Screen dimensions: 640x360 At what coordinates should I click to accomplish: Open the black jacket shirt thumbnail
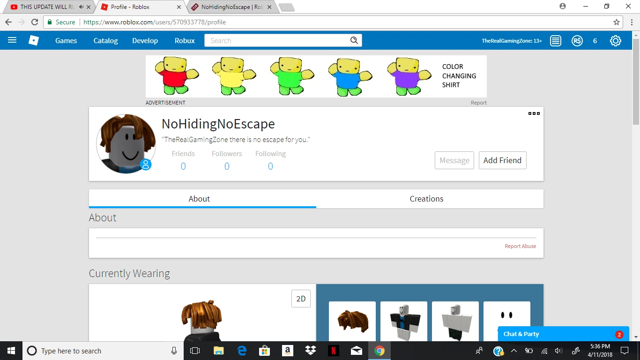click(x=404, y=322)
